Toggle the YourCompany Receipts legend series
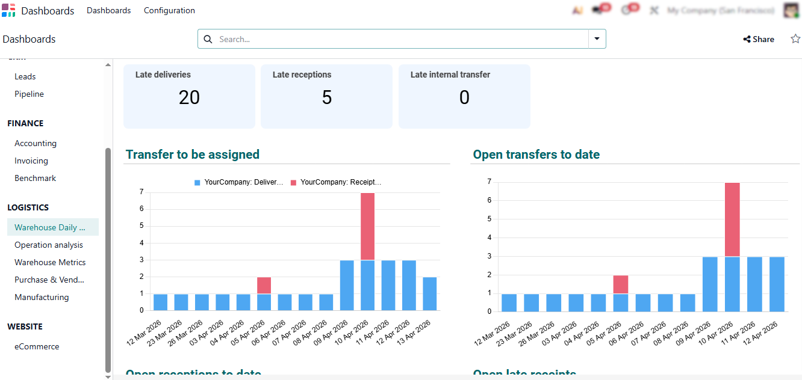Viewport: 802px width, 380px height. click(x=336, y=182)
